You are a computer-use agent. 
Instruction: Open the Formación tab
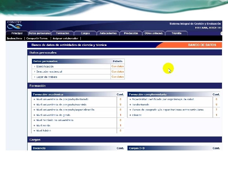click(x=62, y=33)
